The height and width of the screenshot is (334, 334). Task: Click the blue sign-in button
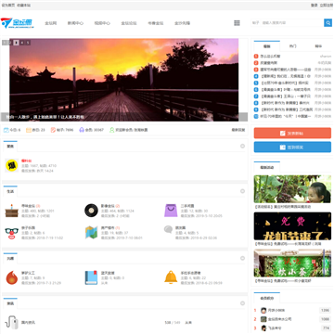[292, 148]
